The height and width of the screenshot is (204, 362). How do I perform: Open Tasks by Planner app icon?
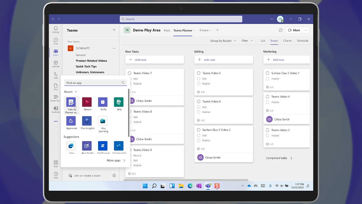(x=71, y=102)
